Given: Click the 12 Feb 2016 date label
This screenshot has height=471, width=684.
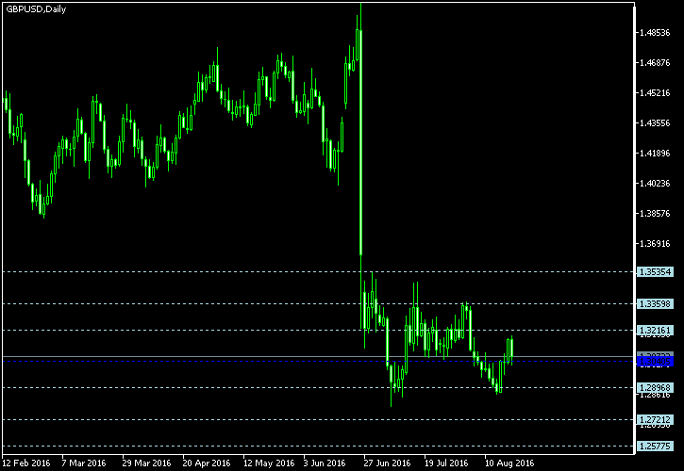Looking at the screenshot, I should pos(26,463).
